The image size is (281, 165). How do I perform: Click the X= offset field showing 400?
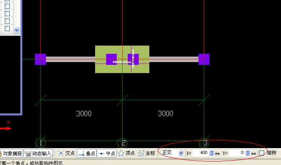coord(200,153)
